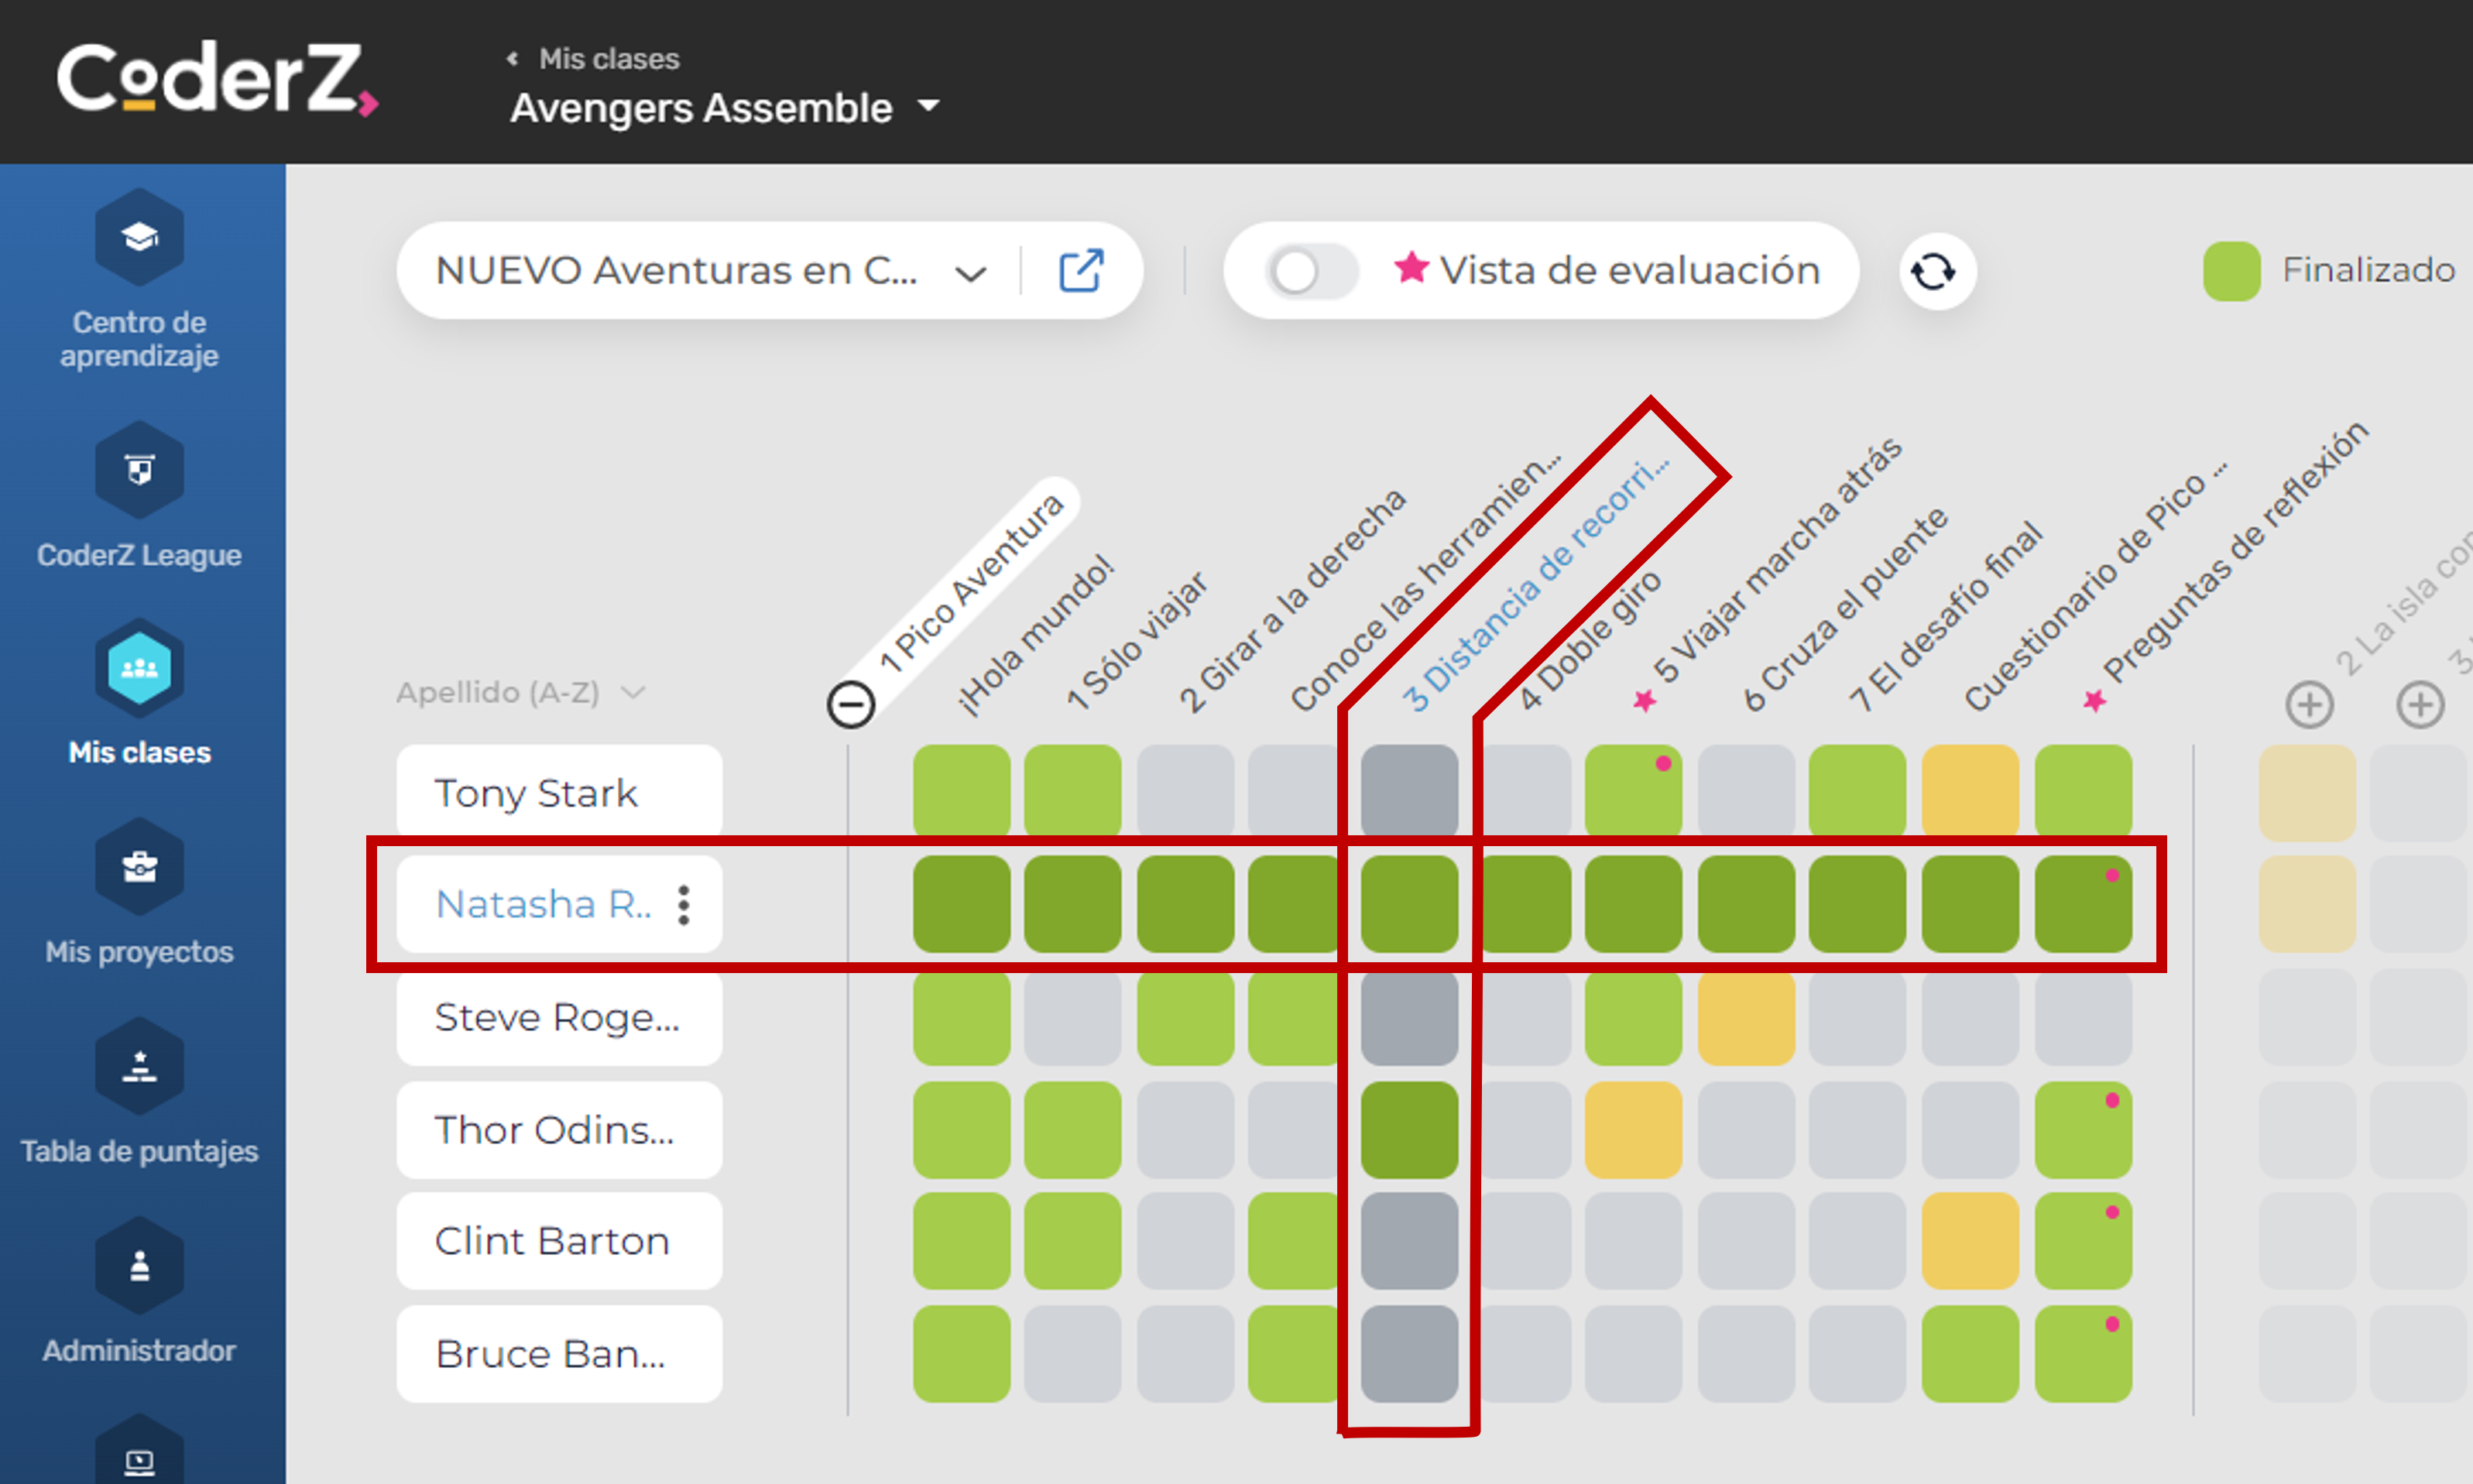This screenshot has width=2473, height=1484.
Task: Click the pink star Vista de evaluación icon
Action: pos(1411,267)
